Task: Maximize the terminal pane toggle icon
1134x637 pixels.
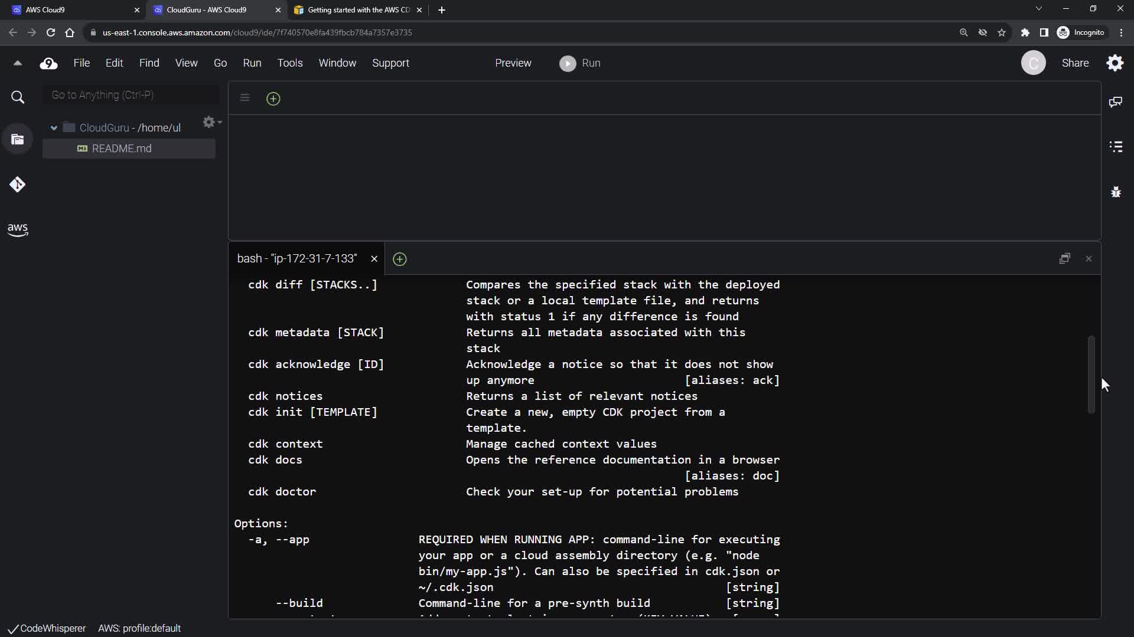Action: (x=1064, y=259)
